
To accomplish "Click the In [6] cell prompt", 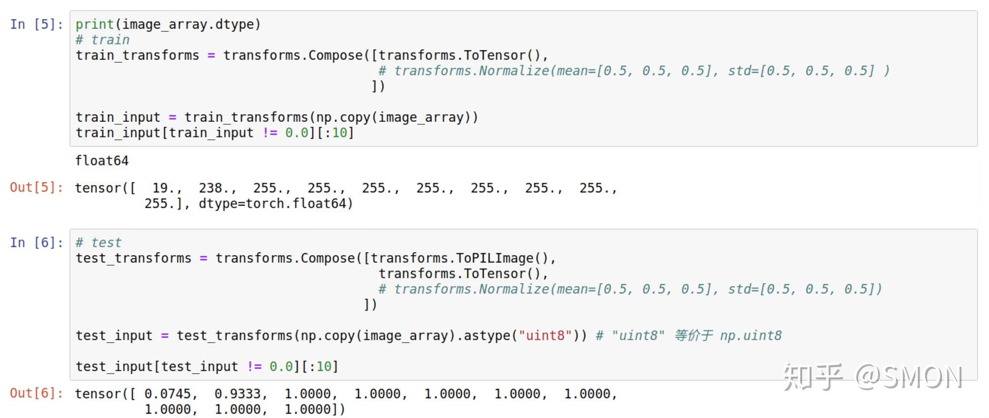I will click(36, 242).
